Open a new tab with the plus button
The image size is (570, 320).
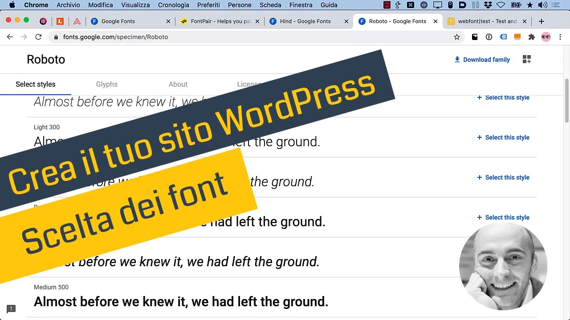(x=541, y=21)
